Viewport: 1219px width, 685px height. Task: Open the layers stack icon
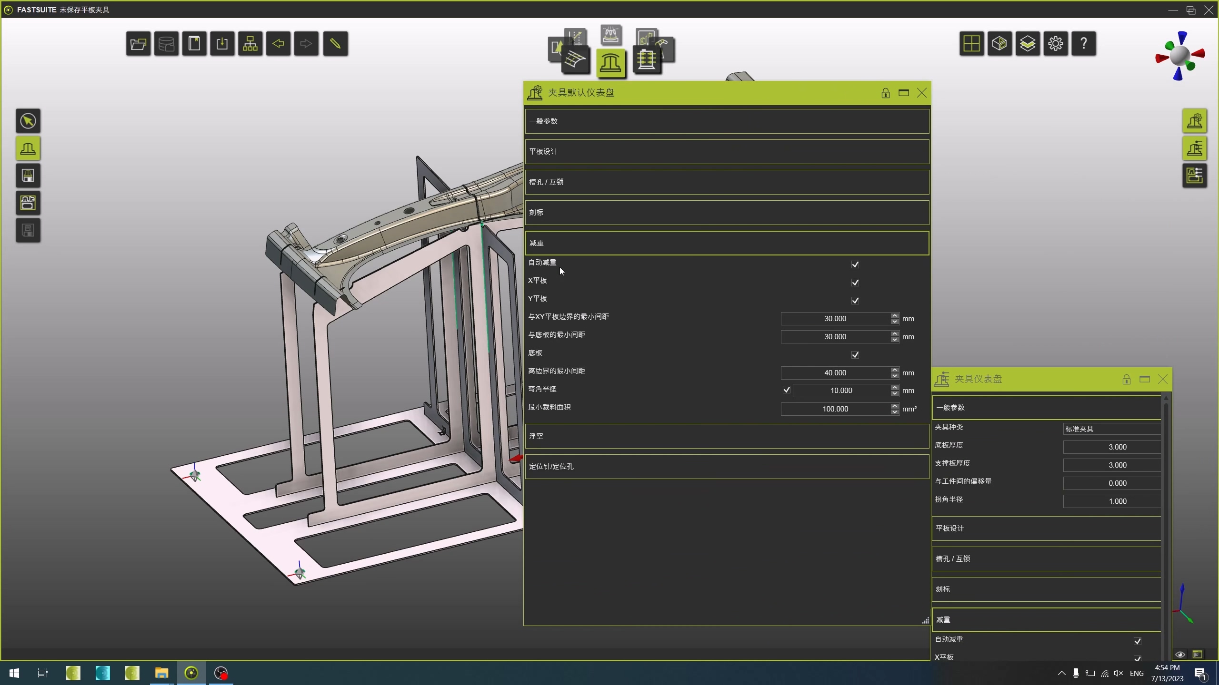pyautogui.click(x=1027, y=44)
